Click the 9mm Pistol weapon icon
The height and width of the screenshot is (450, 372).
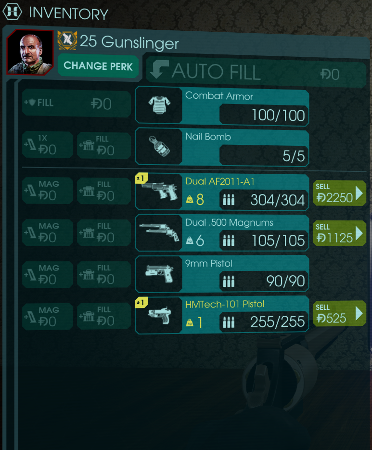point(159,273)
